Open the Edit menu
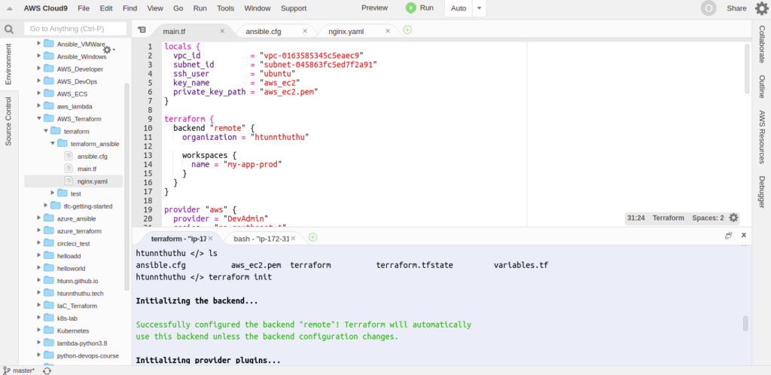This screenshot has width=771, height=375. tap(105, 8)
